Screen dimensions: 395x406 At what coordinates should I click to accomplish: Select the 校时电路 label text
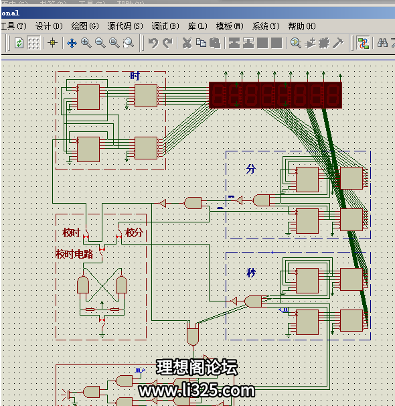(74, 254)
